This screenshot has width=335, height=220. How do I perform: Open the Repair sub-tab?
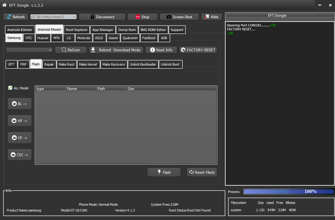click(x=49, y=64)
